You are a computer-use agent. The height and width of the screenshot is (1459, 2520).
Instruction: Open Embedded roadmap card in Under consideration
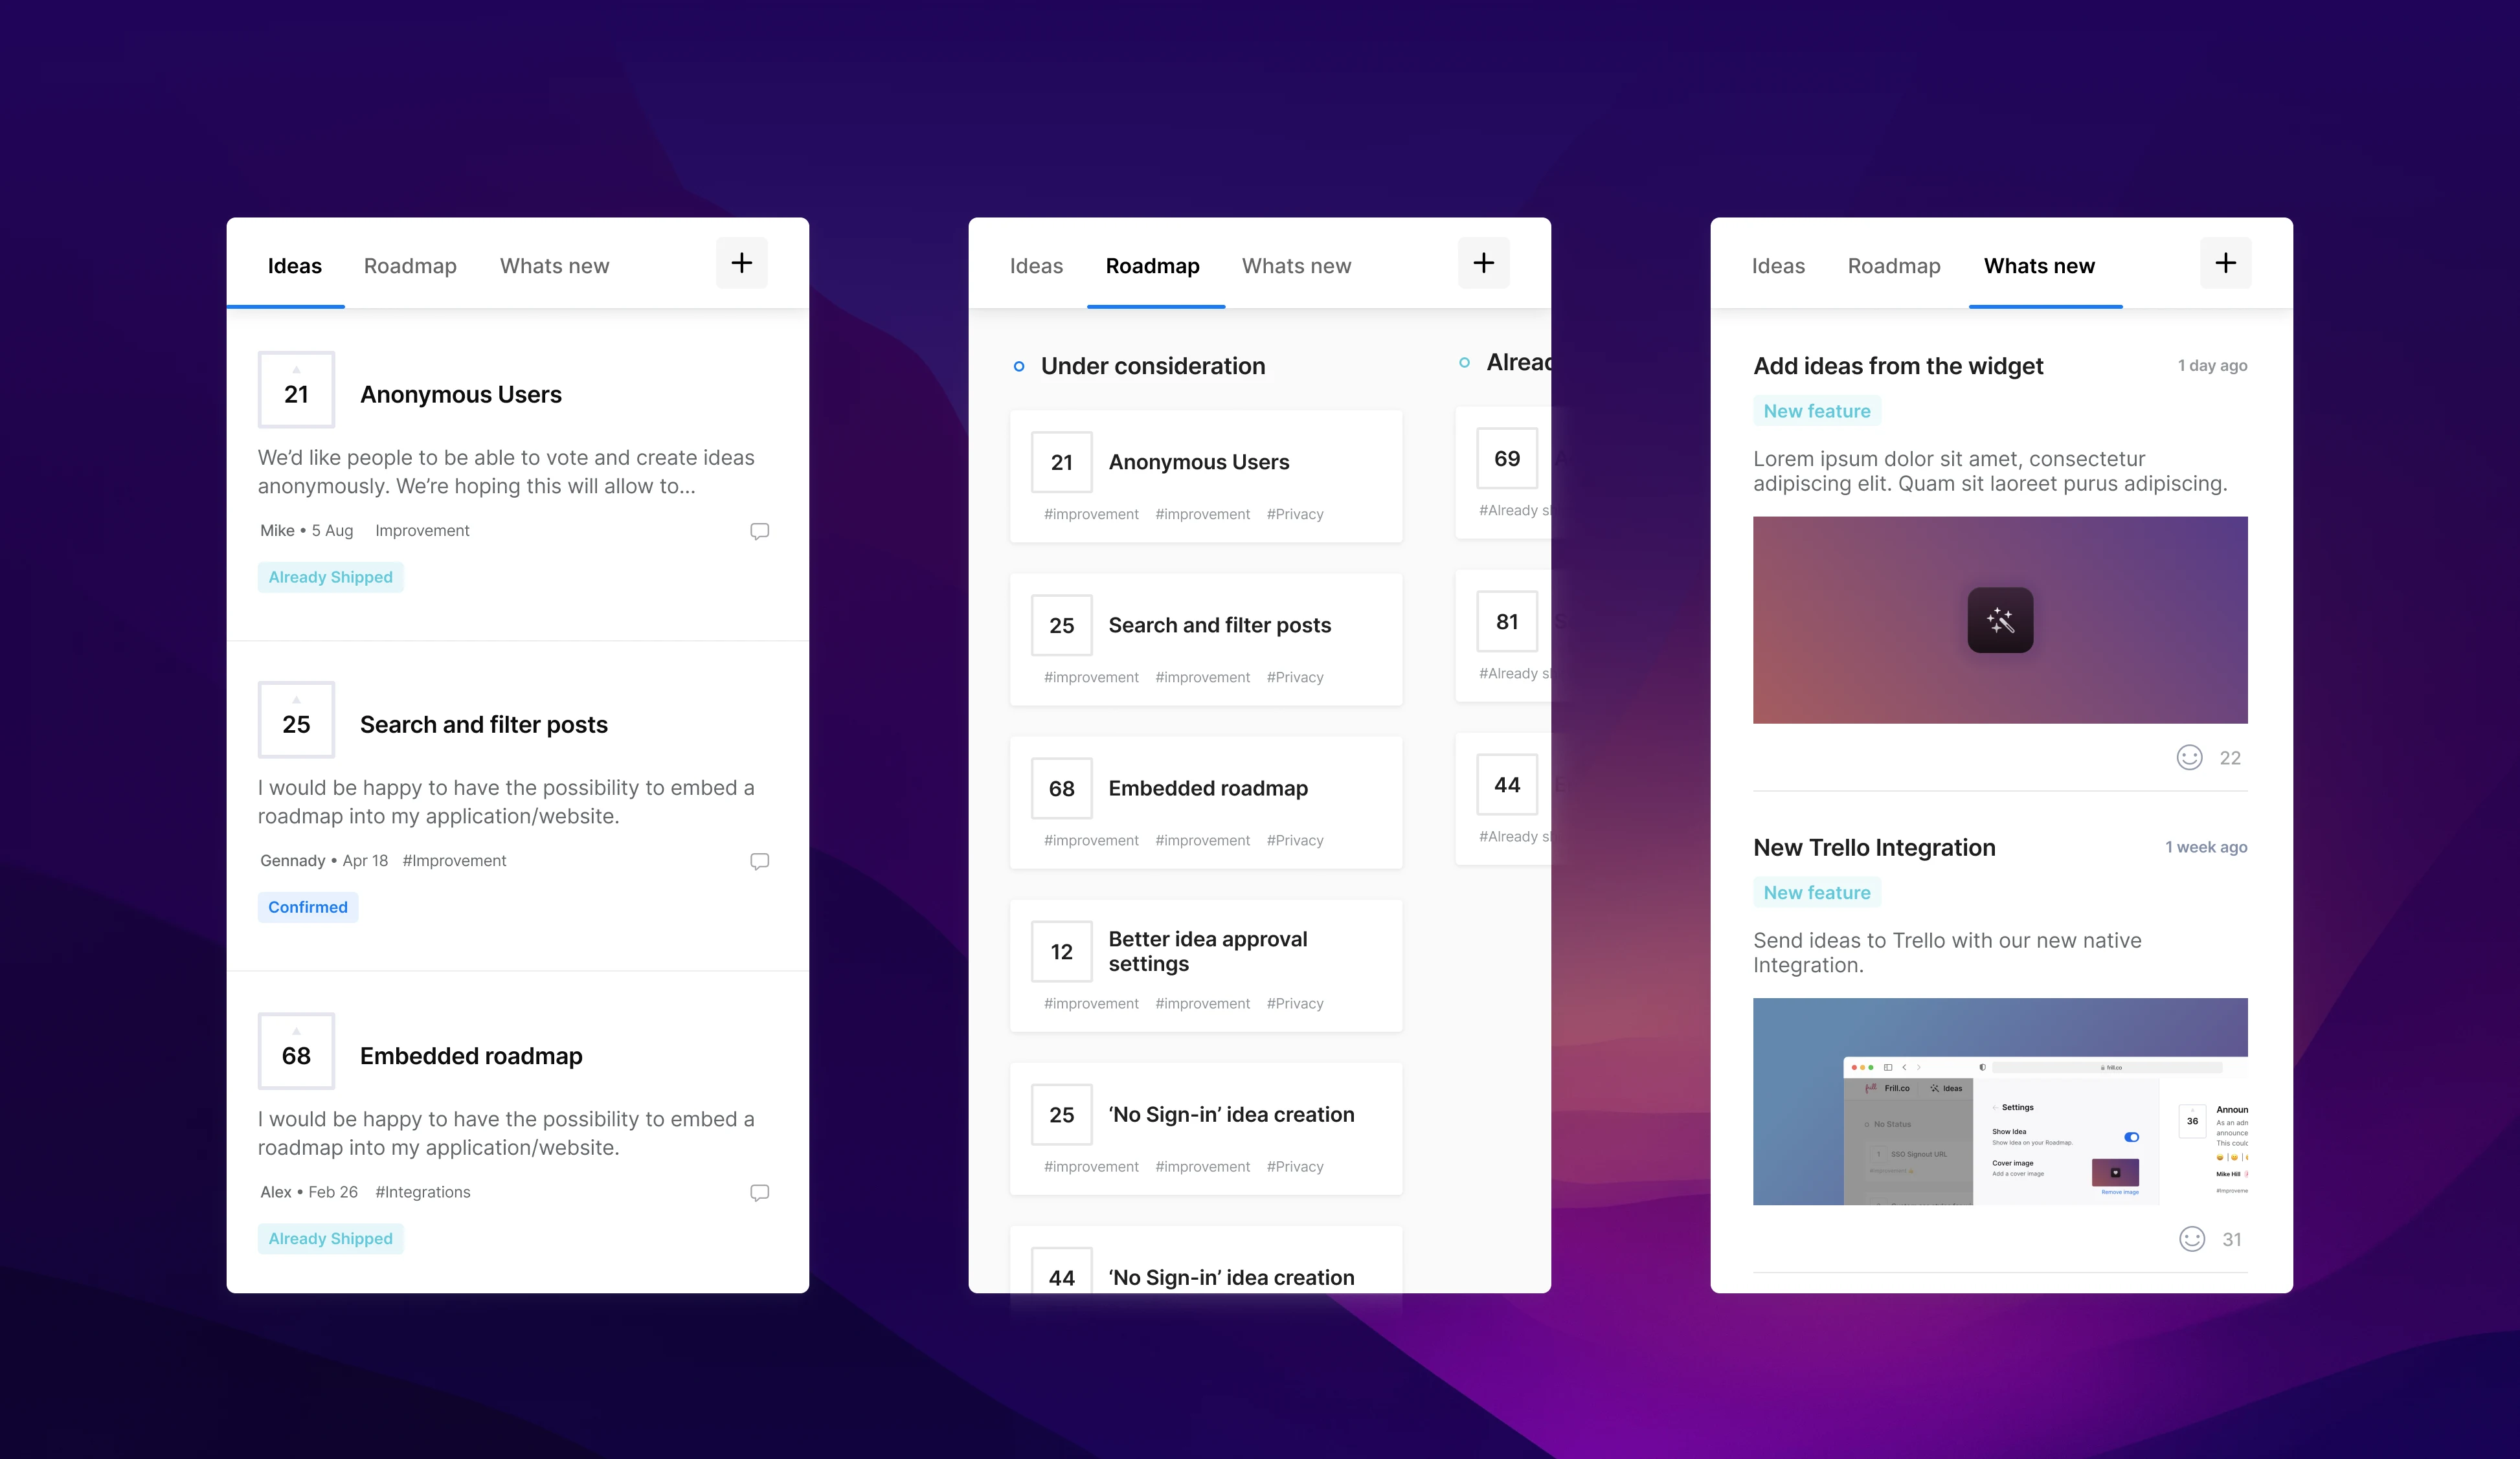point(1206,802)
